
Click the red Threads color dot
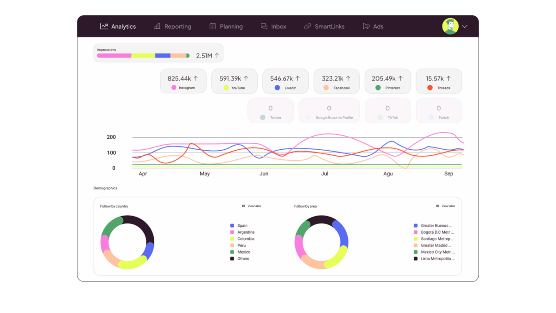click(430, 88)
